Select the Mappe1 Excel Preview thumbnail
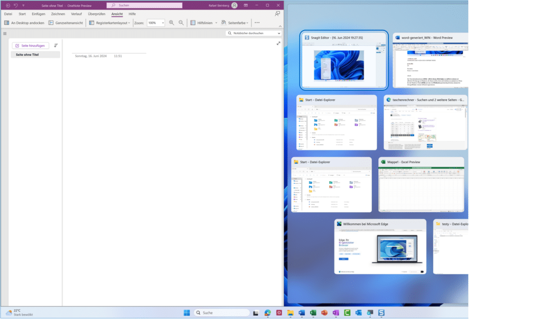541x322 pixels. (421, 189)
